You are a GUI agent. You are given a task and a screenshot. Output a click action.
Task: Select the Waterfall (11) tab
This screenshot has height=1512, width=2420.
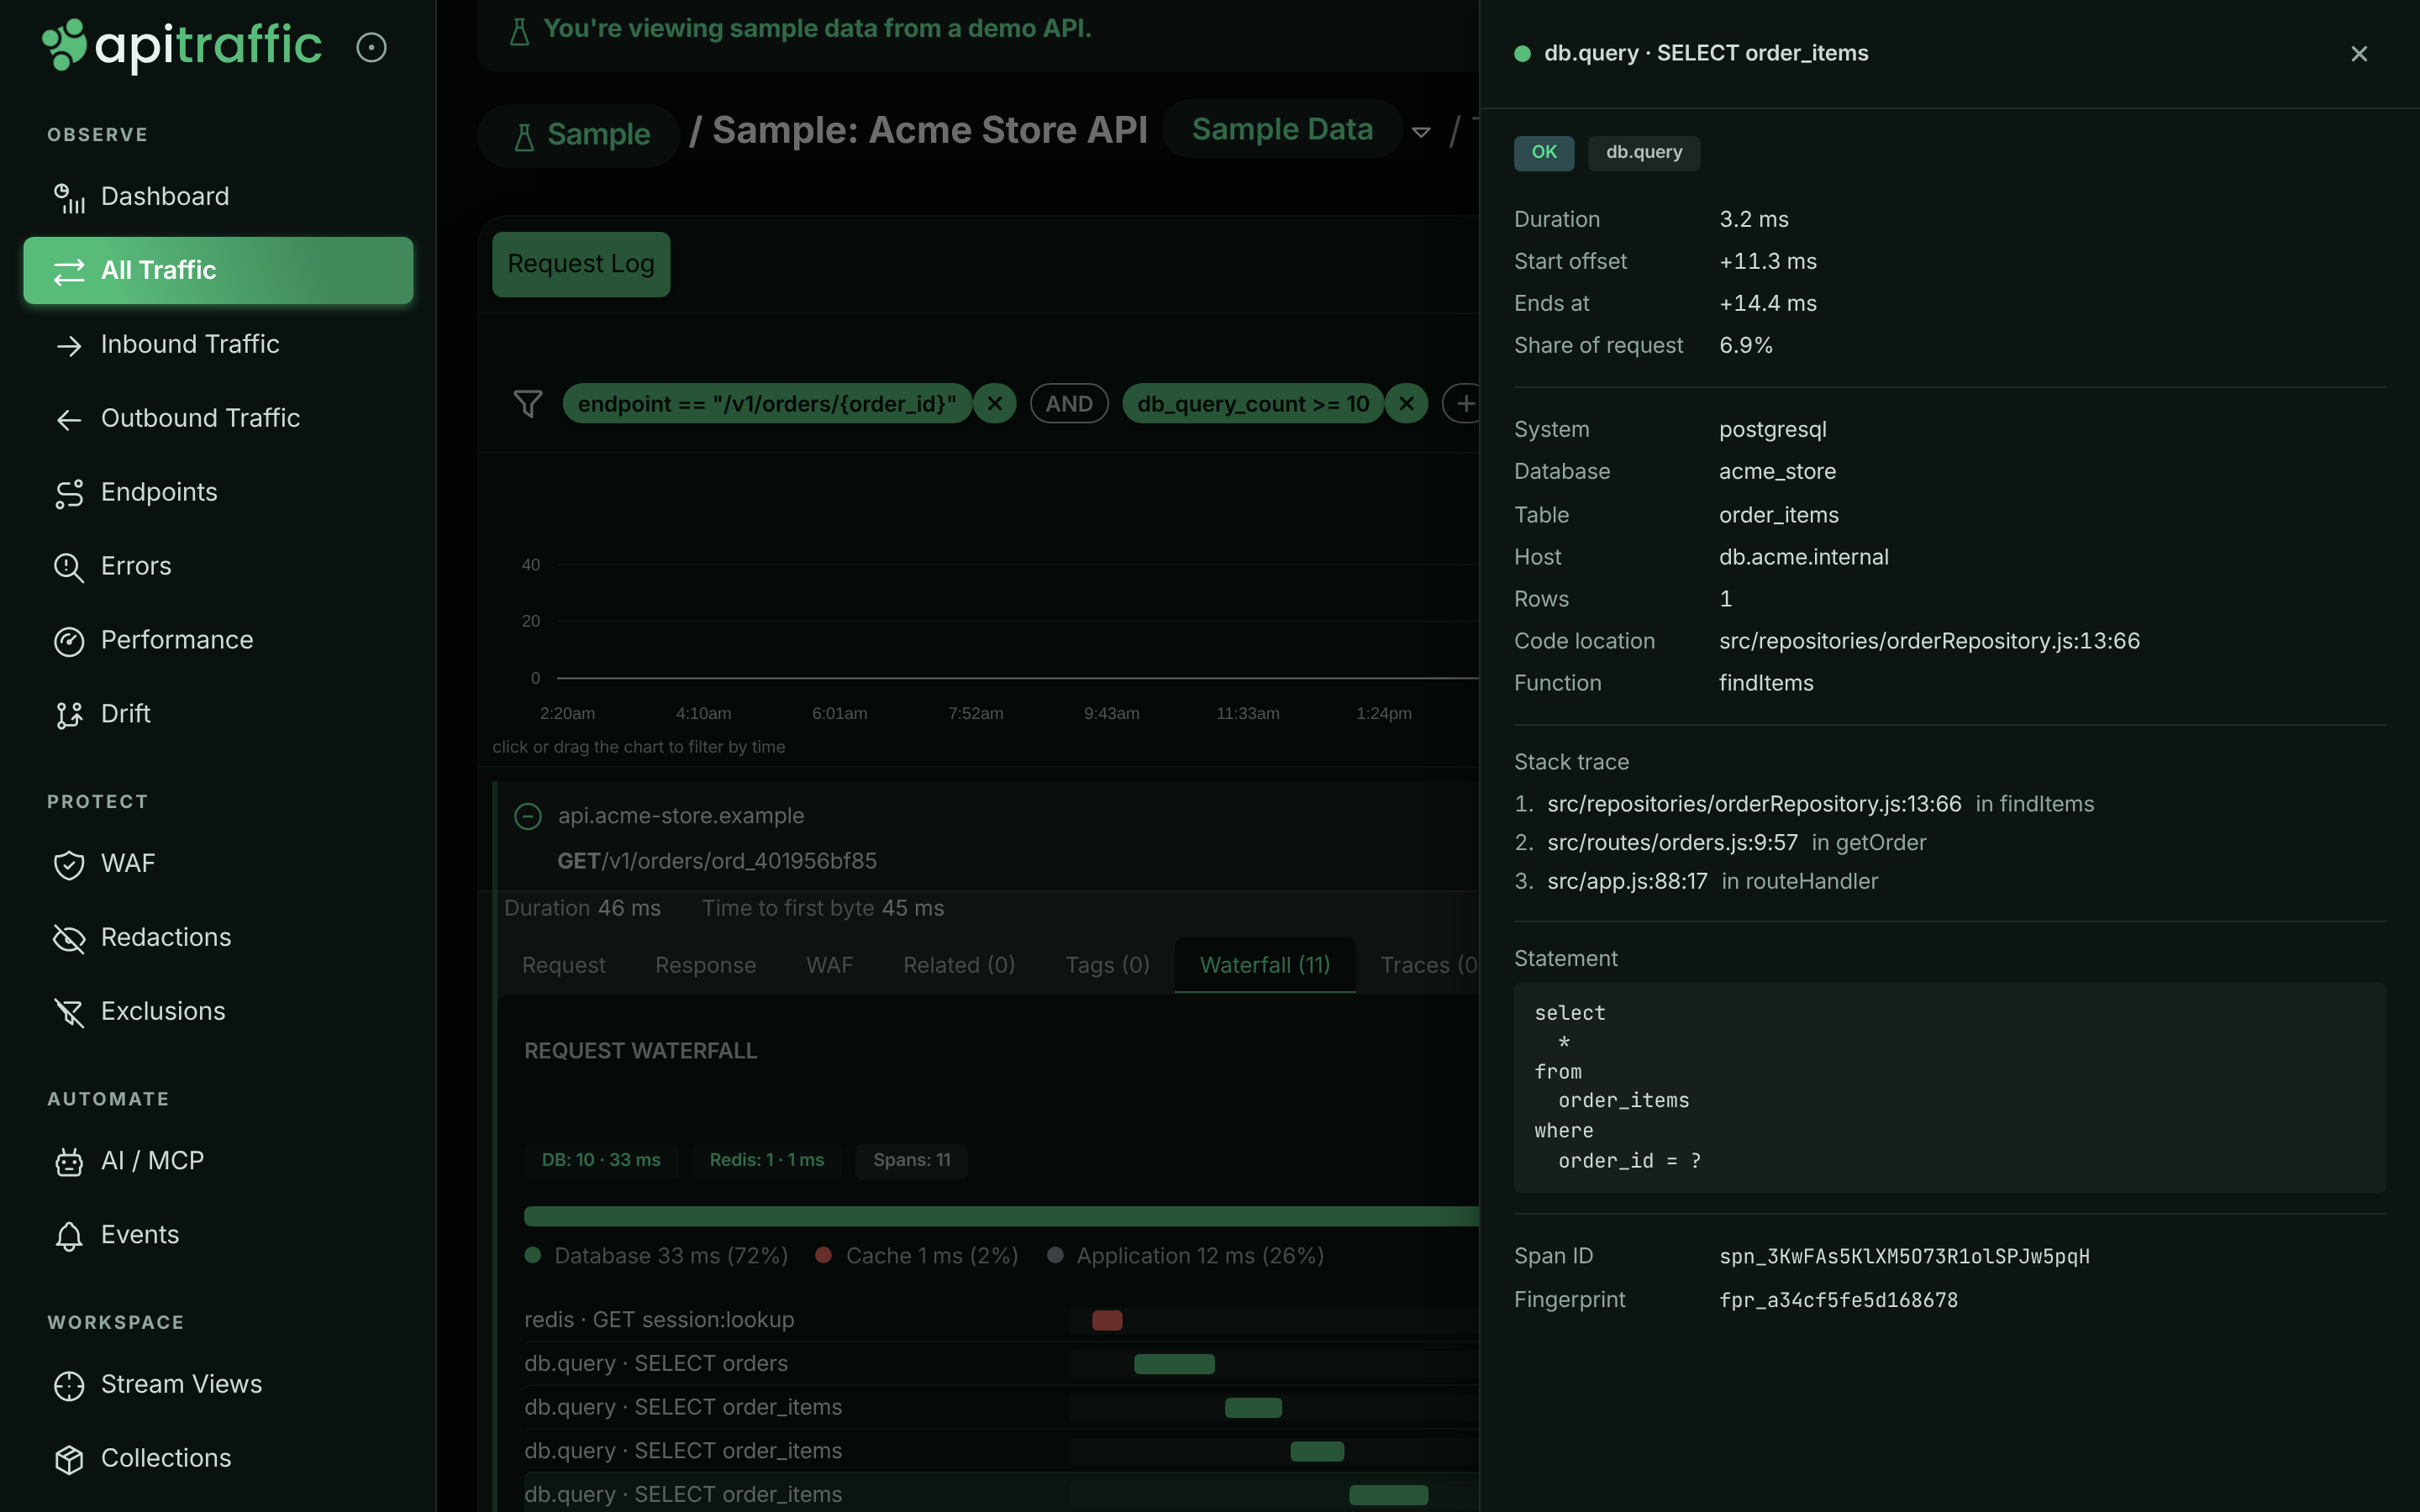(1265, 966)
